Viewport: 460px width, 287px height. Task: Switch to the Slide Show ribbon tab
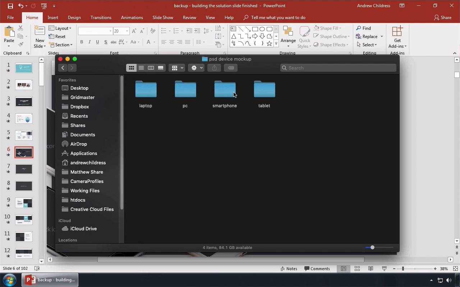pyautogui.click(x=163, y=18)
